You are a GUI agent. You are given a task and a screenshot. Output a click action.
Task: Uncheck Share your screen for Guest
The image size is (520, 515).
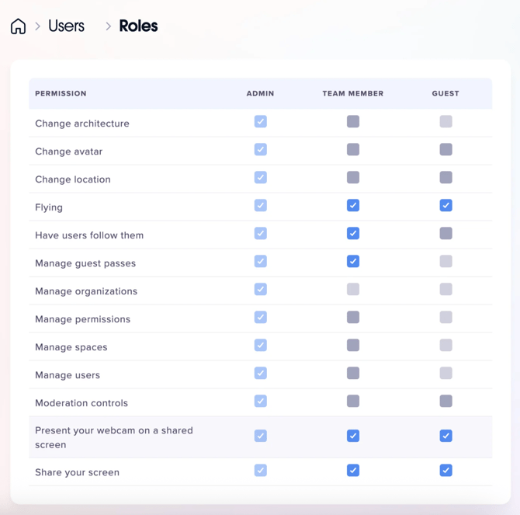click(445, 471)
